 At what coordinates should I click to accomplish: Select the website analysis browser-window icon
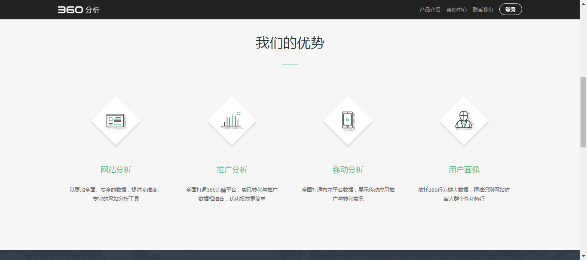116,121
